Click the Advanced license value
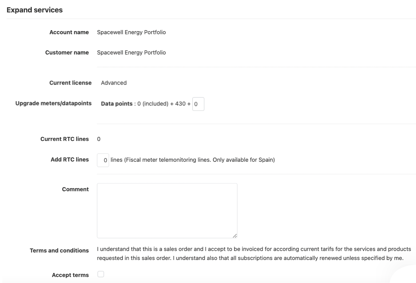The width and height of the screenshot is (416, 283). (x=114, y=83)
